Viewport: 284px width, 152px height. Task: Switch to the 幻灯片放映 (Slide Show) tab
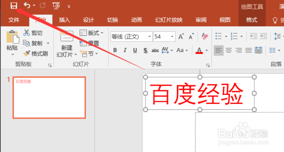pyautogui.click(x=169, y=20)
